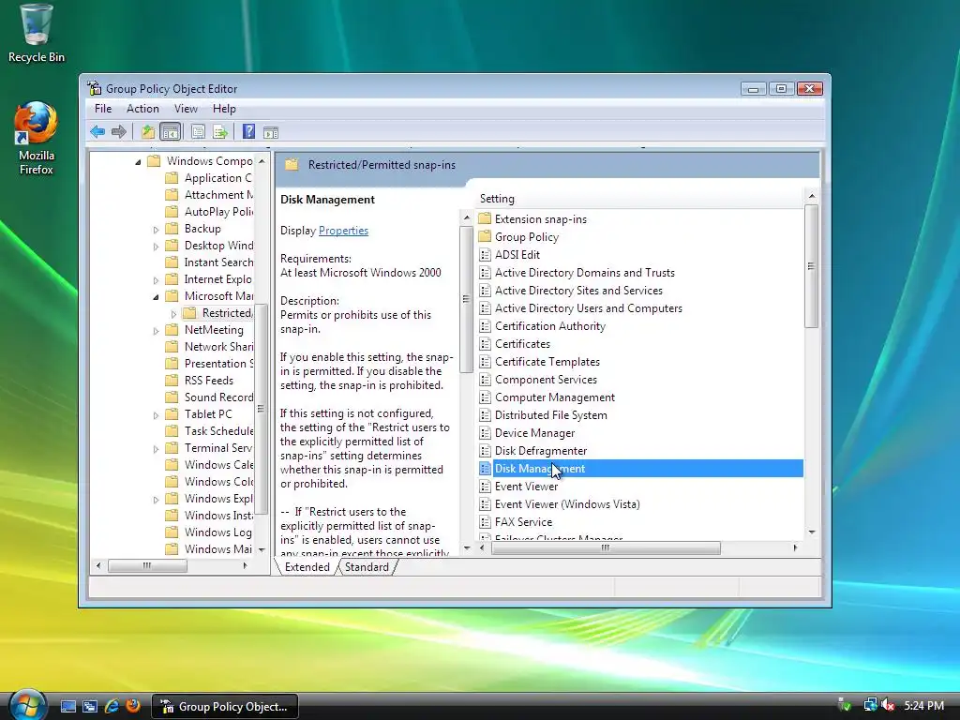The image size is (960, 720).
Task: Click the settings list vertical scrollbar thumb
Action: pos(811,266)
